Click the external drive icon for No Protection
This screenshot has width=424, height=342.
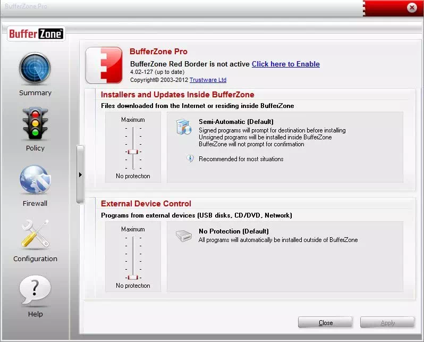184,236
